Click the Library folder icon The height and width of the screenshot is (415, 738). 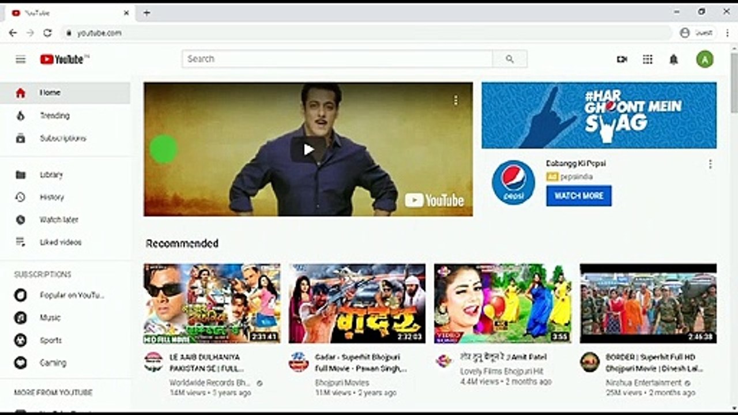point(21,175)
